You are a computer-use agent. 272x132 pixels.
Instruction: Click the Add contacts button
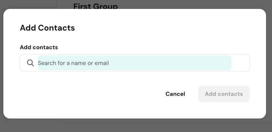pyautogui.click(x=224, y=94)
